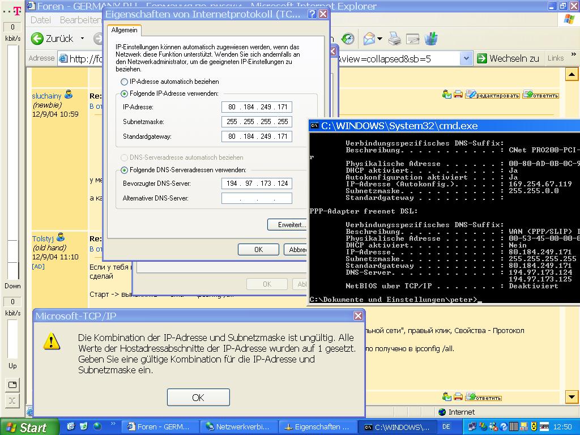The image size is (580, 435).
Task: Click the Print icon in IE toolbar
Action: pos(395,39)
